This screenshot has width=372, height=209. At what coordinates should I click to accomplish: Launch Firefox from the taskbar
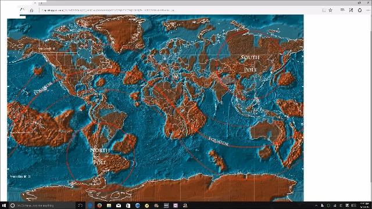(99, 206)
